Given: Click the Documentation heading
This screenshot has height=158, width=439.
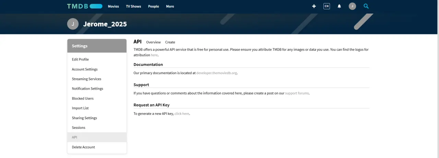Looking at the screenshot, I should pyautogui.click(x=148, y=64).
